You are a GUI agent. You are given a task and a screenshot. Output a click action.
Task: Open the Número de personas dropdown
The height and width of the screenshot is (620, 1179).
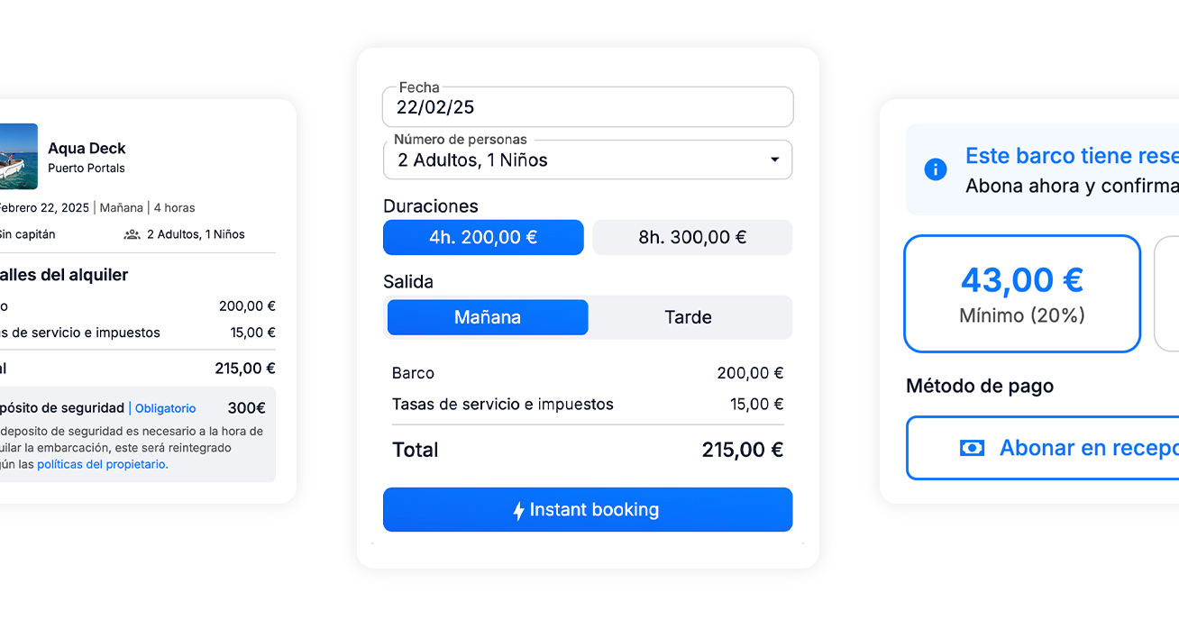(x=588, y=160)
